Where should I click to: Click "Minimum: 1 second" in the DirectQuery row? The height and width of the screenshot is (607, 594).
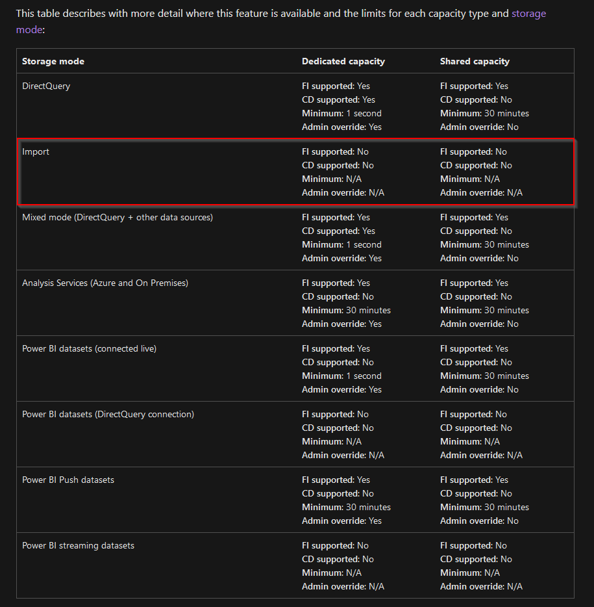coord(341,113)
